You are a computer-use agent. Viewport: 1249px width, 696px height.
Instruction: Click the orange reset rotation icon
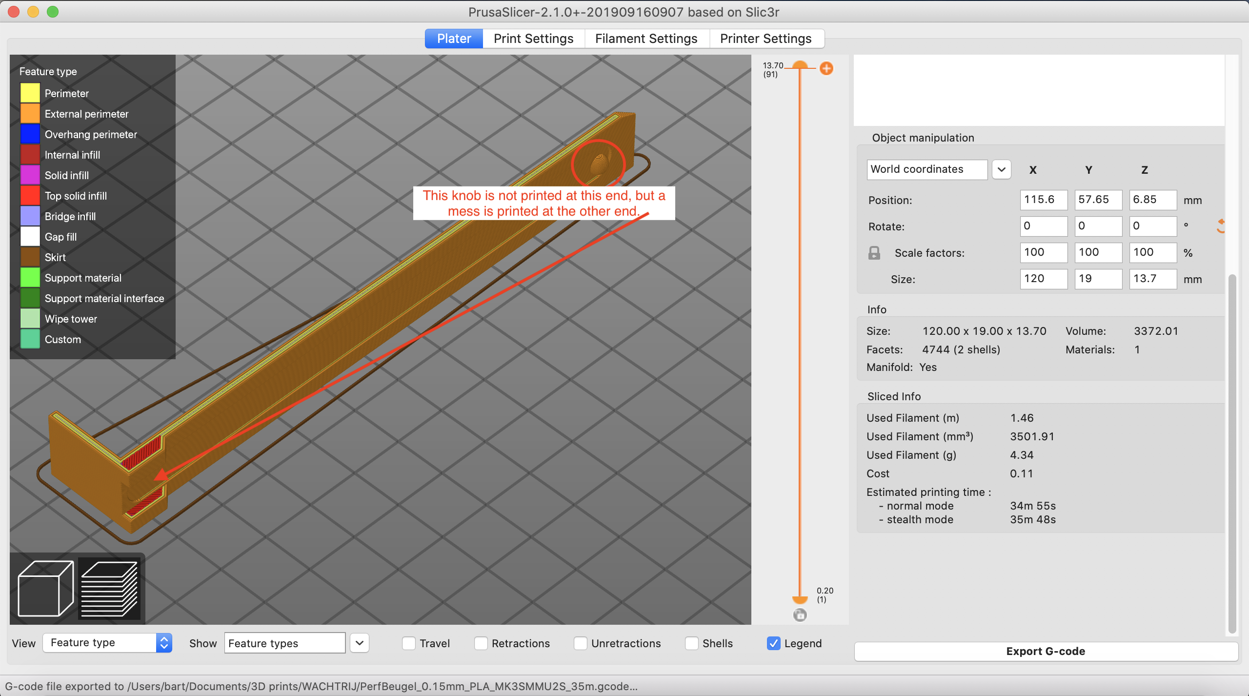[1221, 226]
